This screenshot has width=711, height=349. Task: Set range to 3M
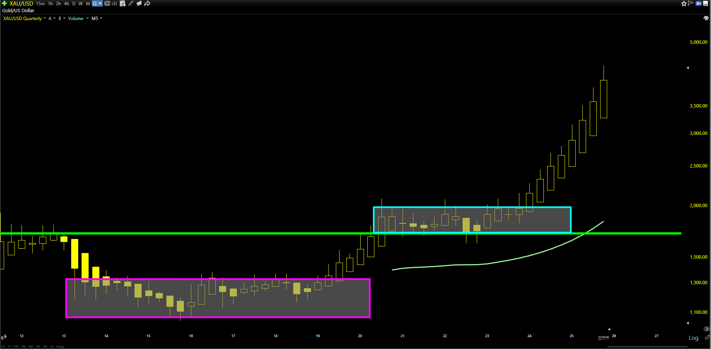[x=31, y=347]
